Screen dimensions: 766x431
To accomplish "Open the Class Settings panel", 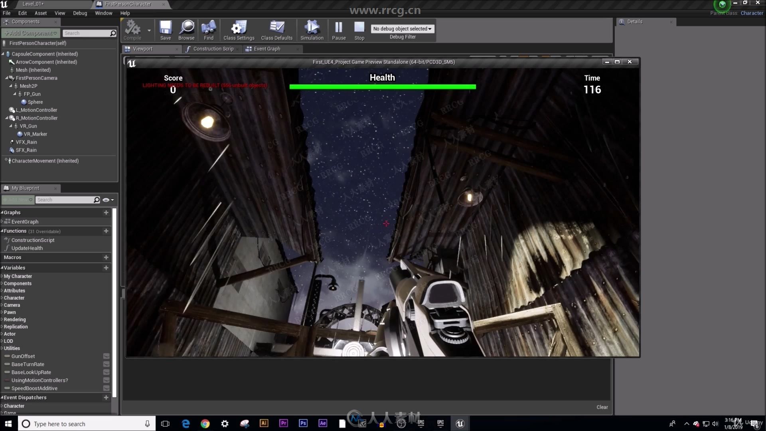I will tap(239, 30).
